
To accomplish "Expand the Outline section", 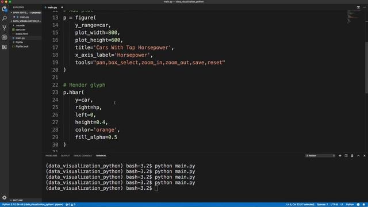I will click(18, 200).
